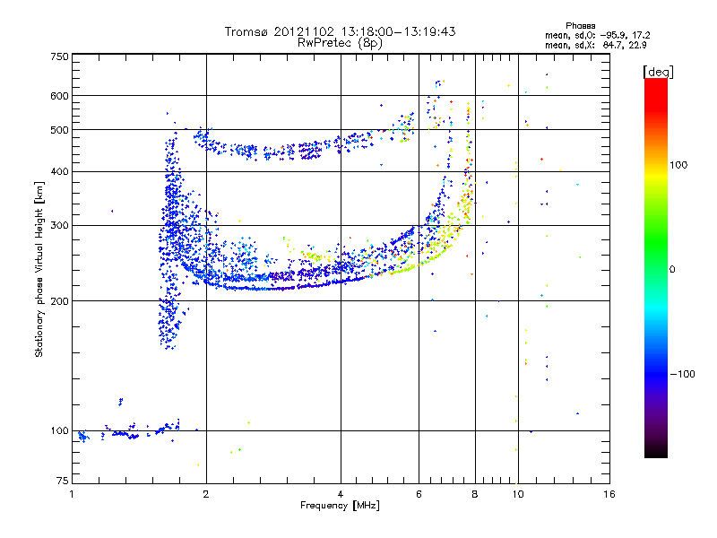Viewport: 717px width, 538px height.
Task: Click the "75" height axis tick label
Action: pos(63,481)
